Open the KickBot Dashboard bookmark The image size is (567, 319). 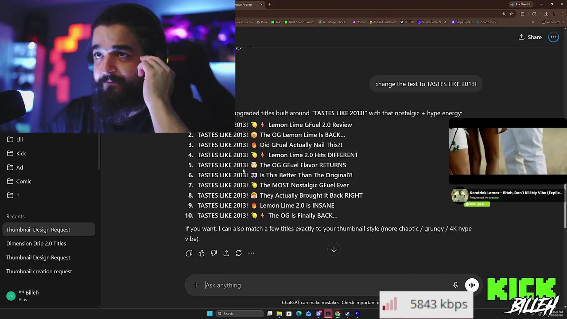pyautogui.click(x=384, y=22)
